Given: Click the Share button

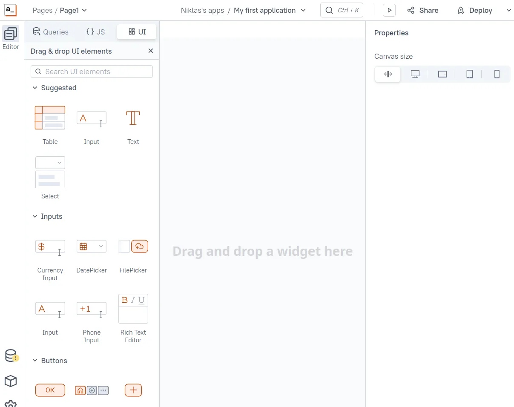Looking at the screenshot, I should click(422, 10).
